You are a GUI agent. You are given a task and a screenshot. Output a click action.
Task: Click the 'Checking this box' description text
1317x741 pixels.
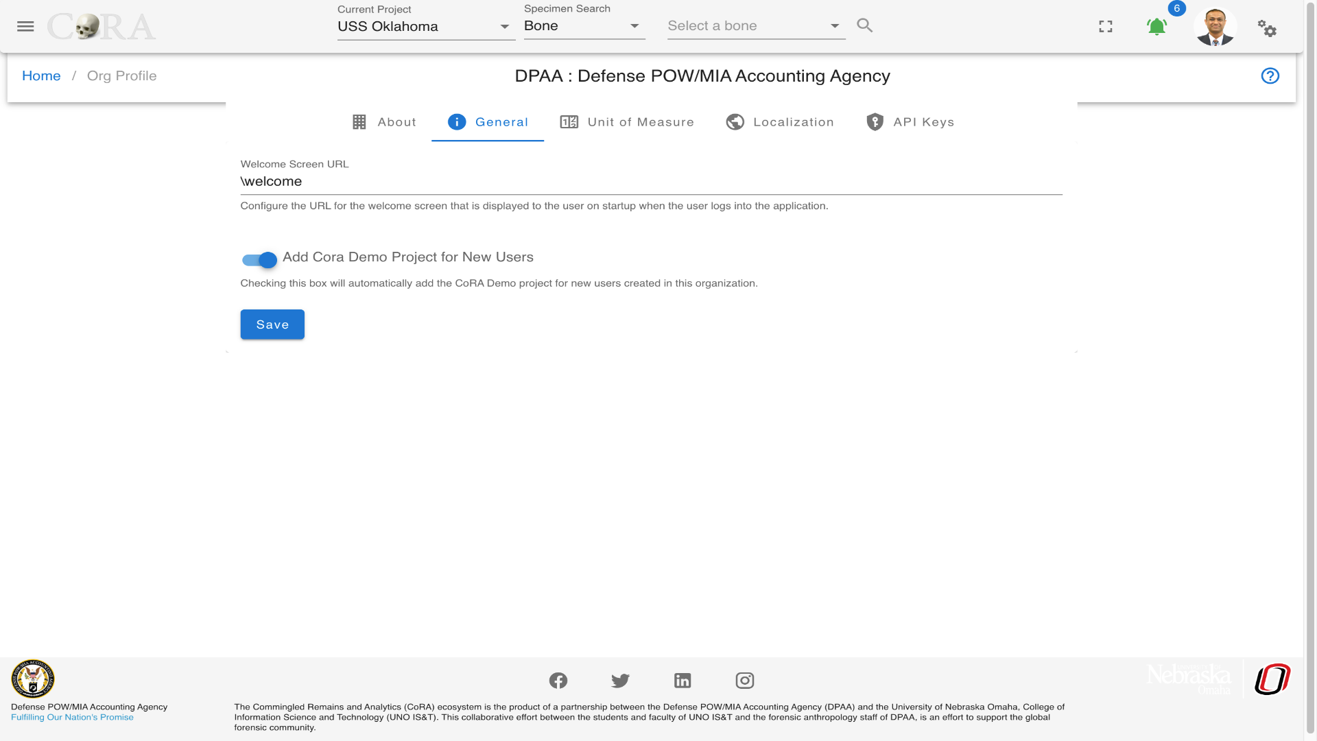click(x=499, y=283)
